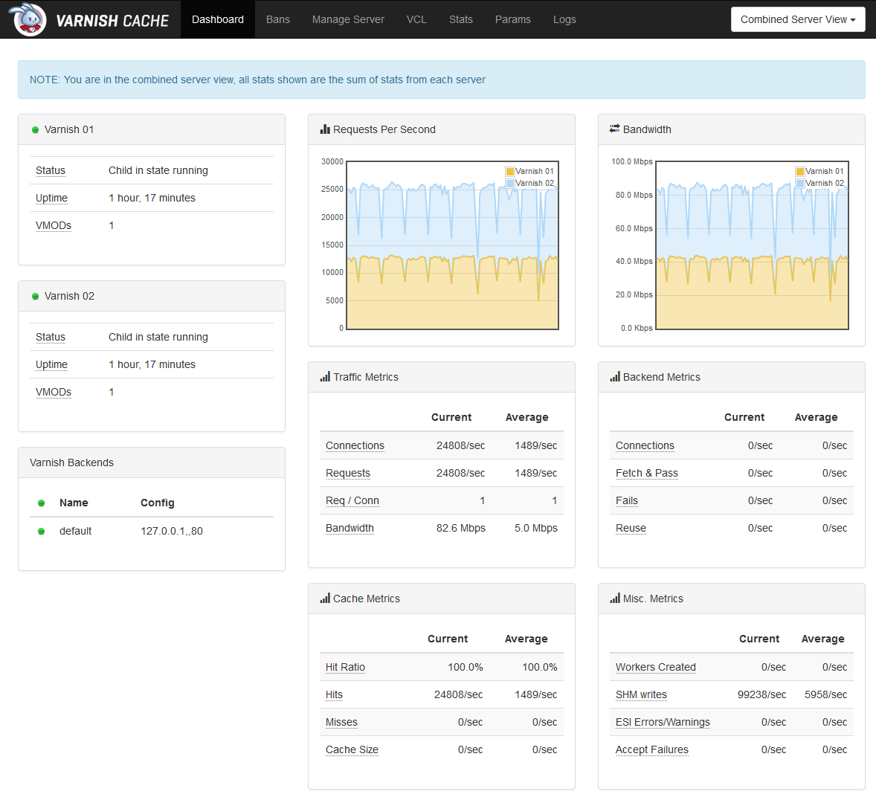Click the 82.6 Mbps current bandwidth value
Image resolution: width=876 pixels, height=803 pixels.
point(460,528)
